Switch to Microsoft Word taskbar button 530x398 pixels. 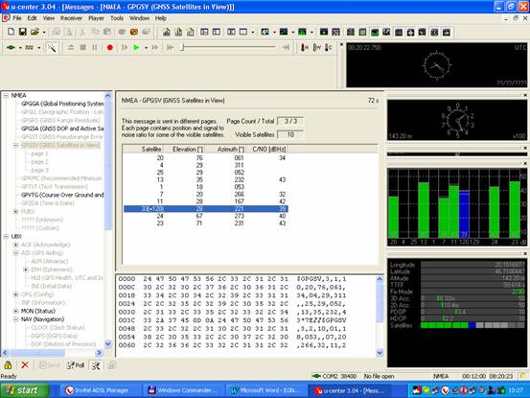point(267,390)
